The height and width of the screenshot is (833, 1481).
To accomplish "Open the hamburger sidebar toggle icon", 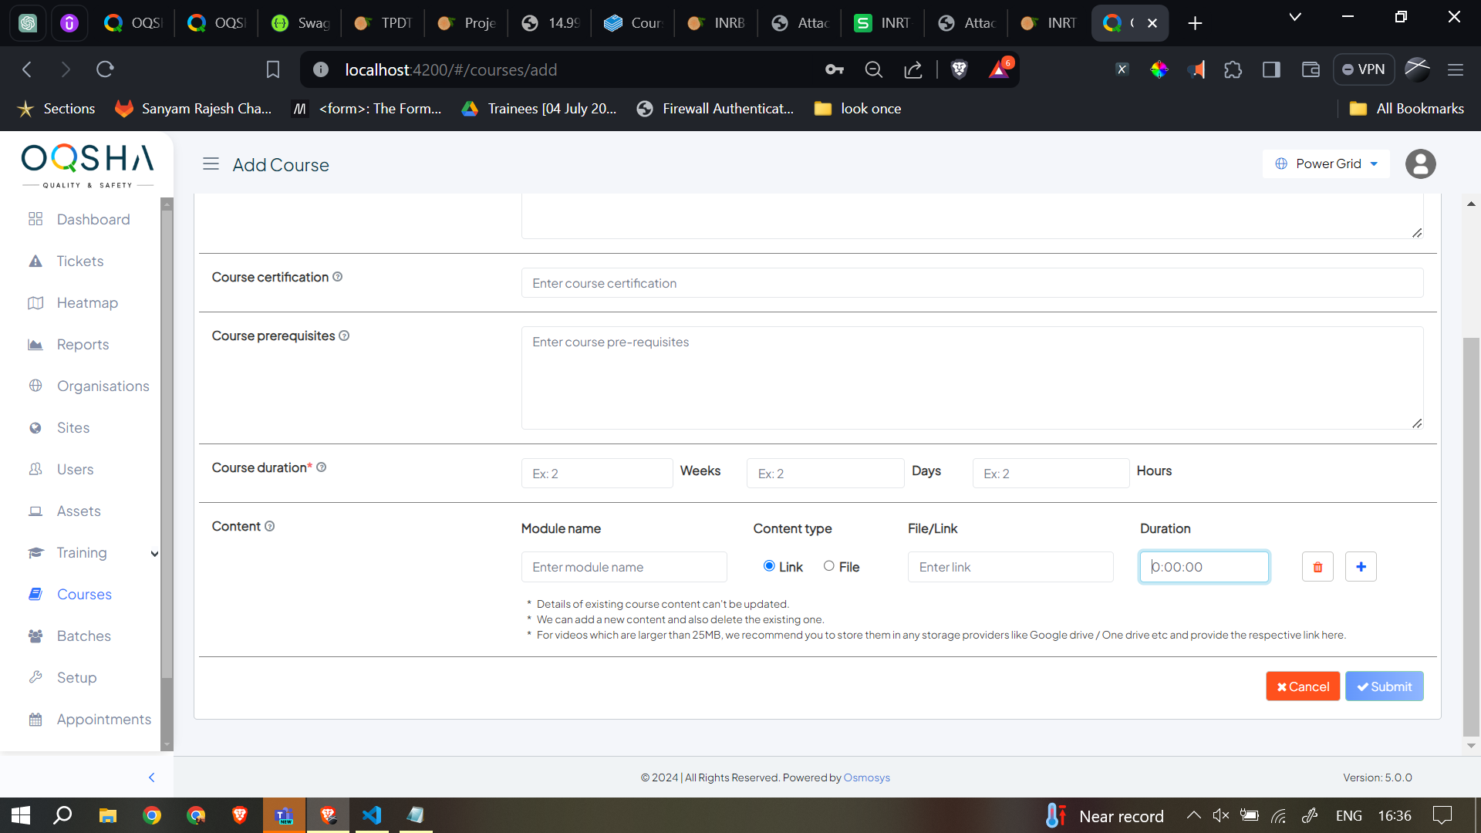I will pos(211,164).
